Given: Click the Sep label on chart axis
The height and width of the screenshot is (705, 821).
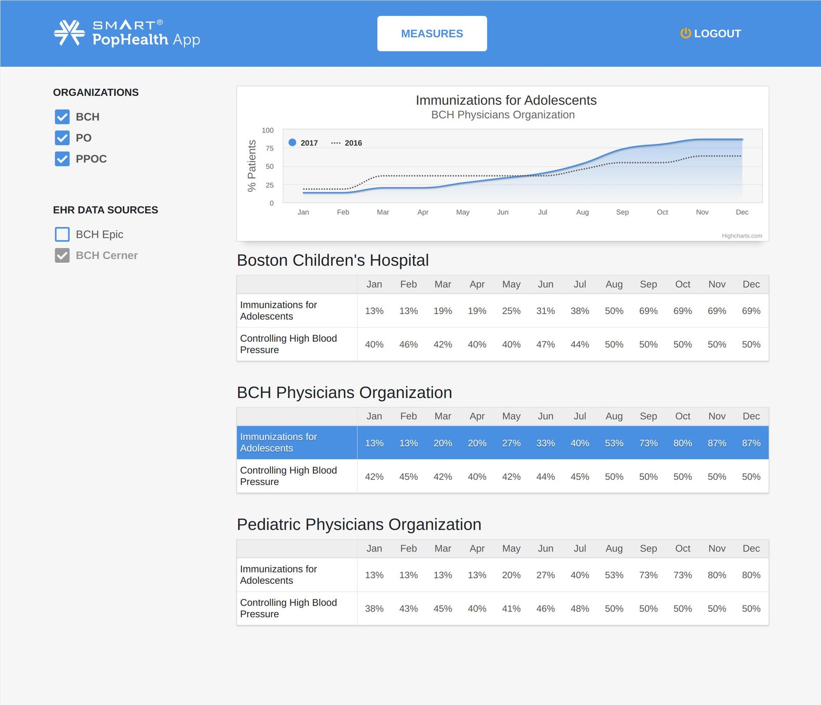Looking at the screenshot, I should tap(622, 212).
